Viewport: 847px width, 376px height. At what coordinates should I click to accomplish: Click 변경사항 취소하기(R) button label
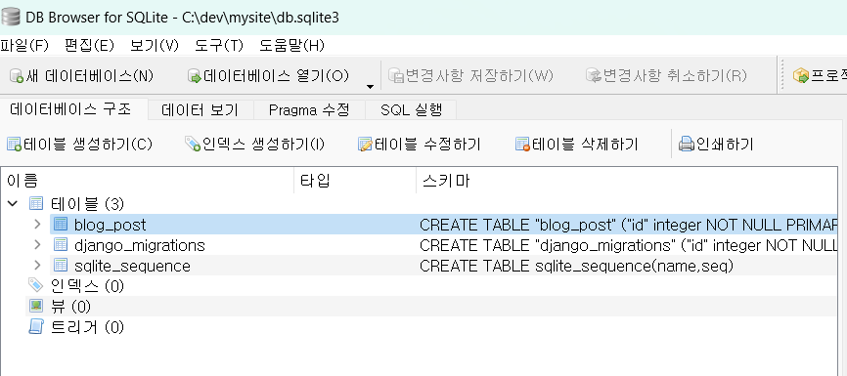click(x=675, y=76)
